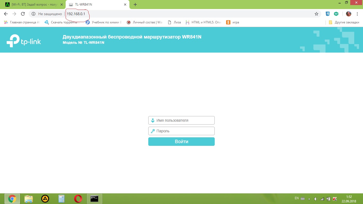The image size is (363, 204).
Task: Focus the 'Имя пользователя' username field
Action: click(181, 120)
